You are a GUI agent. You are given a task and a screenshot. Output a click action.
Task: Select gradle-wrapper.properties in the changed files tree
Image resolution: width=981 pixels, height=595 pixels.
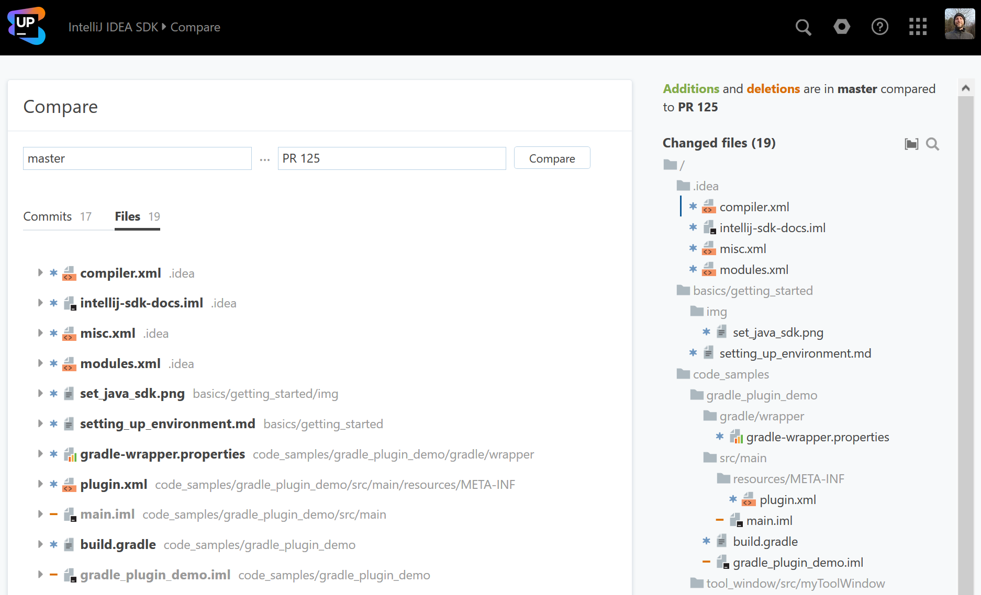point(817,437)
